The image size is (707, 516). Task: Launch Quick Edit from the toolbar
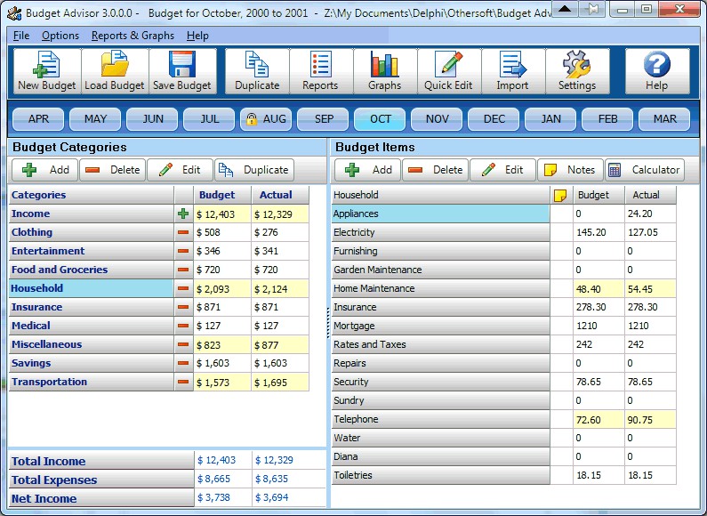448,64
